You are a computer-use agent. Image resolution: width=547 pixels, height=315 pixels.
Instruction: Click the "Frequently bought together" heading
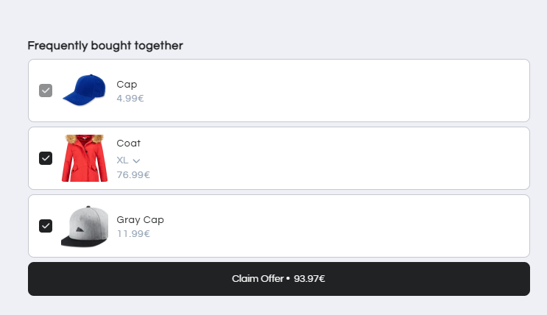click(x=105, y=46)
